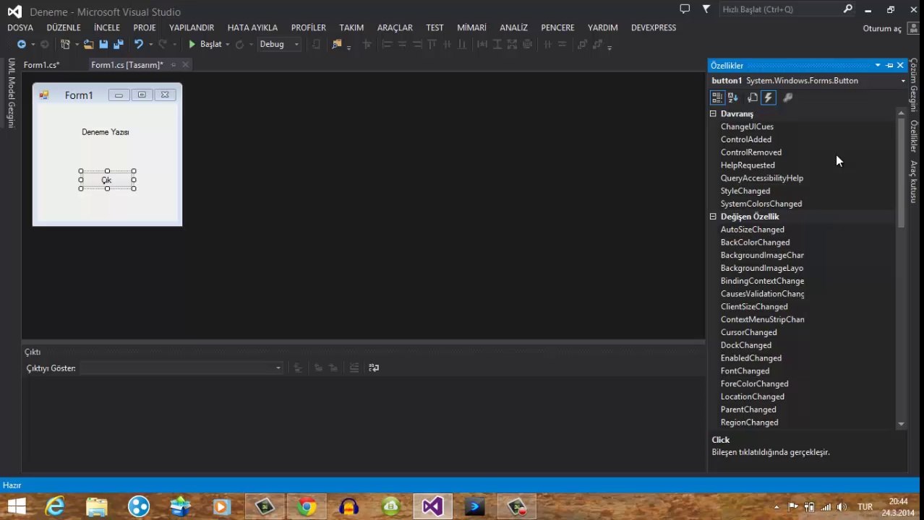
Task: Click the Save All toolbar icon
Action: (117, 44)
